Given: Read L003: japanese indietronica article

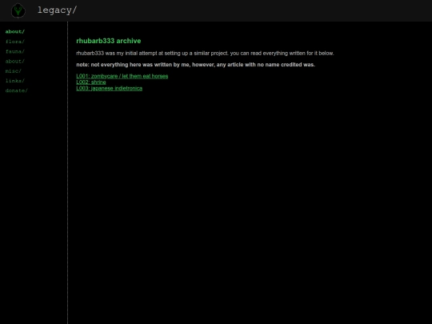Looking at the screenshot, I should (110, 89).
